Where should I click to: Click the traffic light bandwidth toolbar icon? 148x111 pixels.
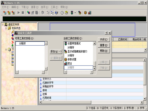tap(72, 13)
